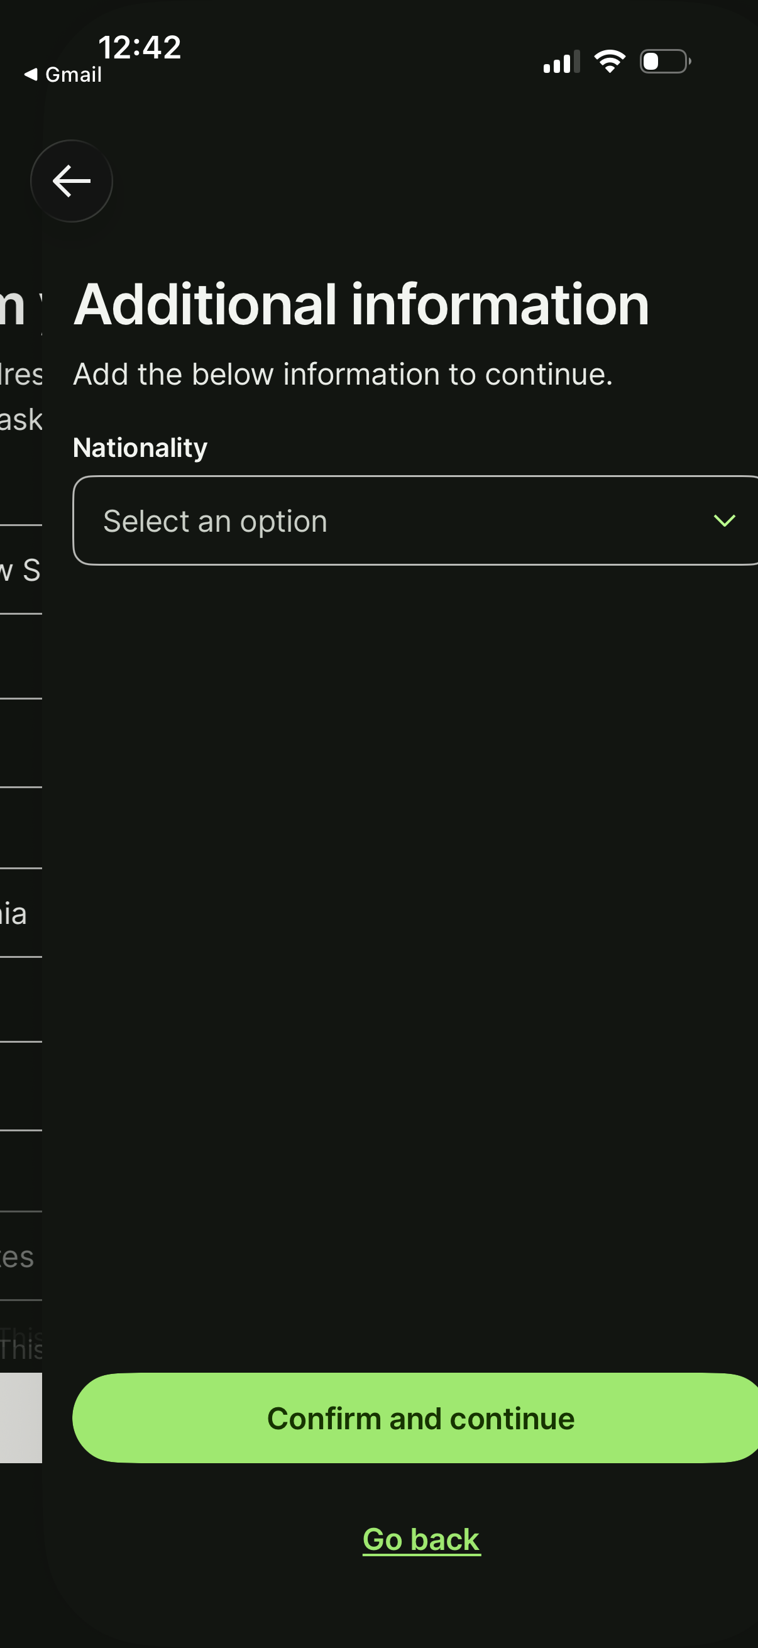The image size is (758, 1648).
Task: Tap the Nationality field label
Action: [140, 448]
